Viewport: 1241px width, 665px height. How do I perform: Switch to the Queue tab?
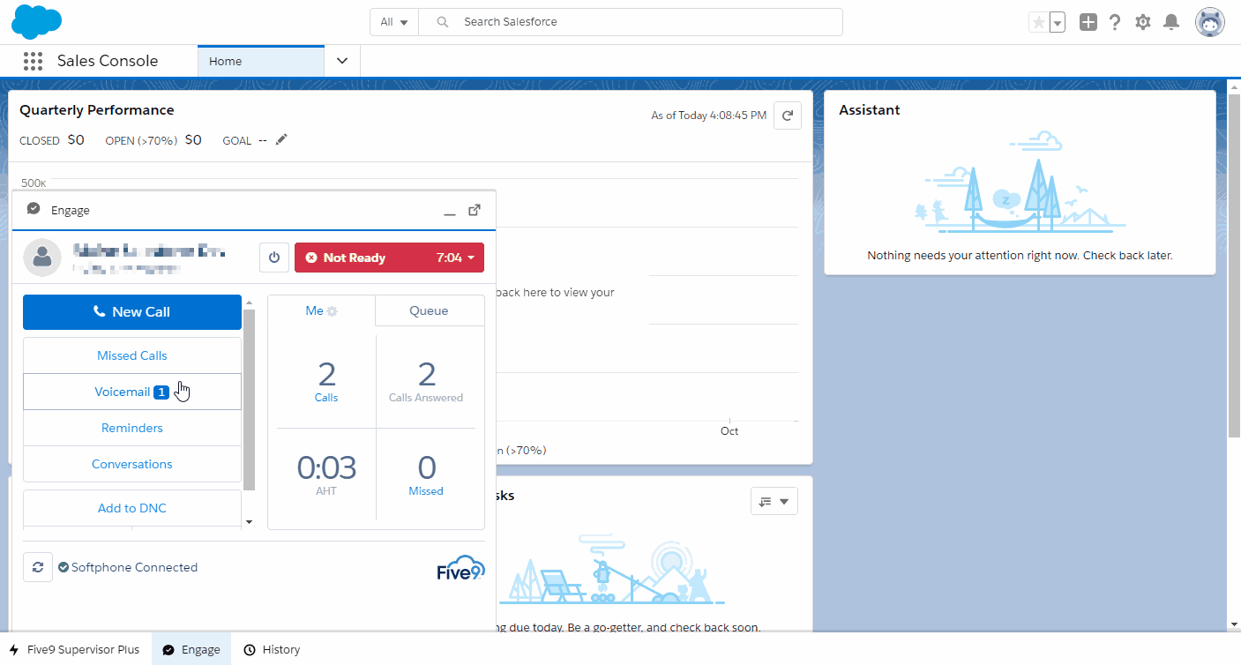[x=429, y=310]
